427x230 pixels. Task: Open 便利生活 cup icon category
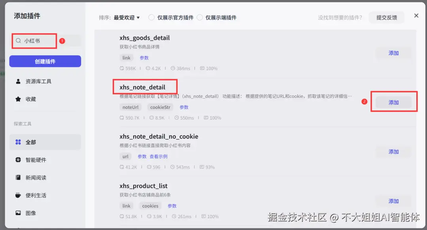(x=18, y=195)
